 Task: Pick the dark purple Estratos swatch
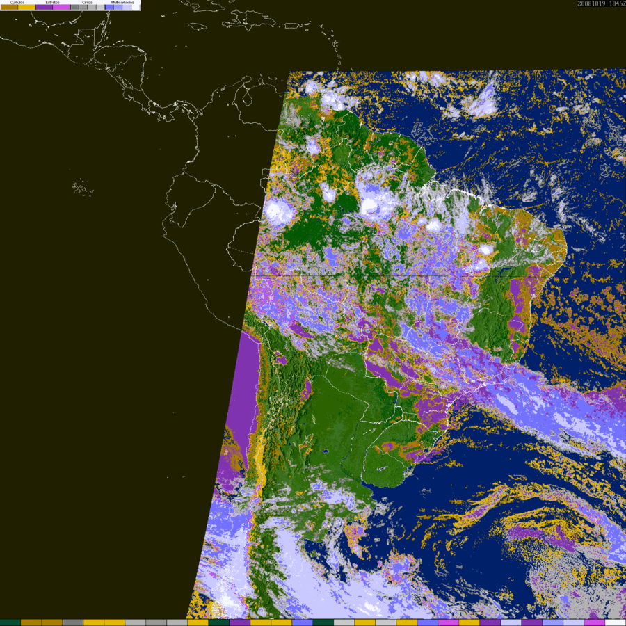tap(44, 7)
